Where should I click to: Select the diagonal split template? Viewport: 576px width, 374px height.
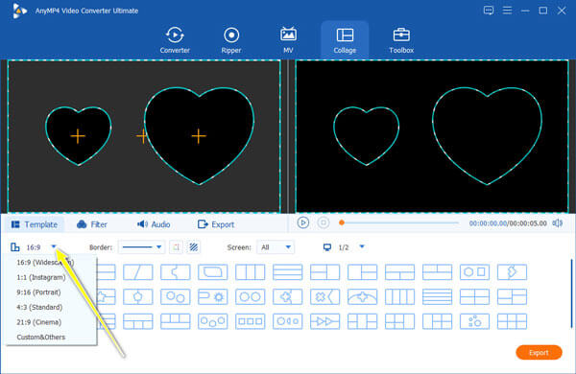[138, 272]
